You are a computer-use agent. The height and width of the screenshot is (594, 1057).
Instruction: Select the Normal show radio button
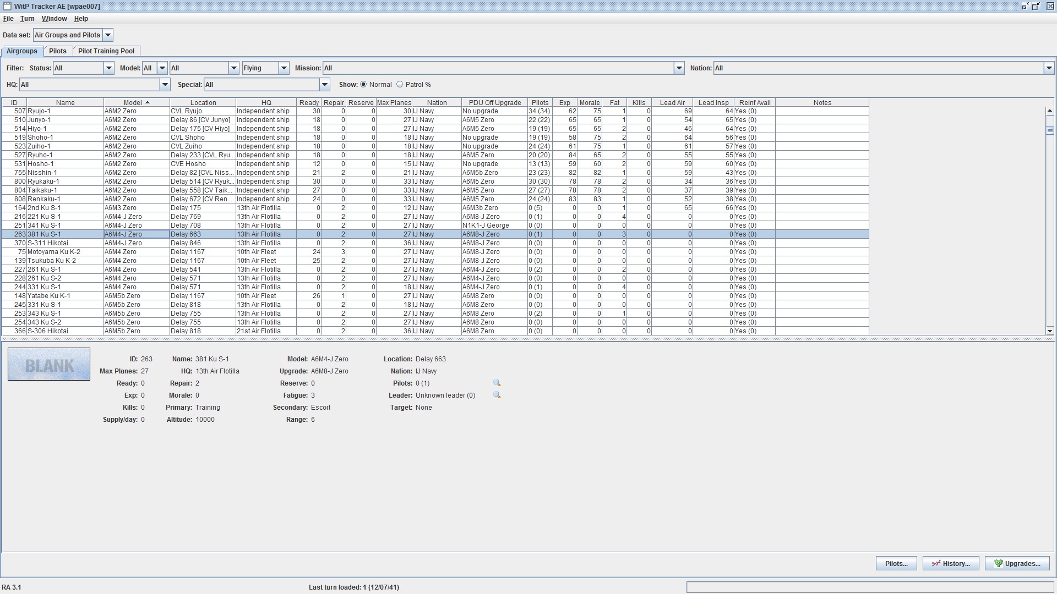click(x=363, y=85)
